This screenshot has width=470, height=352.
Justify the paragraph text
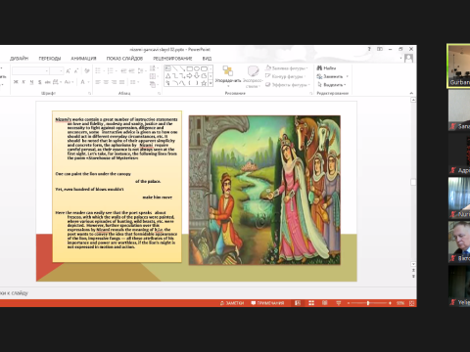point(121,82)
